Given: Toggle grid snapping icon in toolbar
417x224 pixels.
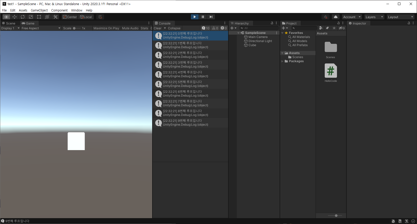Looking at the screenshot, I should 100,17.
